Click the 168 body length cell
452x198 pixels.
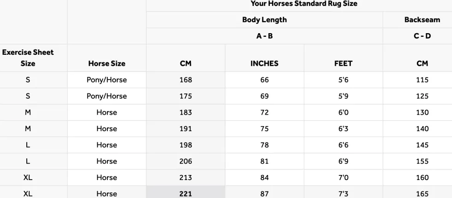coord(185,80)
